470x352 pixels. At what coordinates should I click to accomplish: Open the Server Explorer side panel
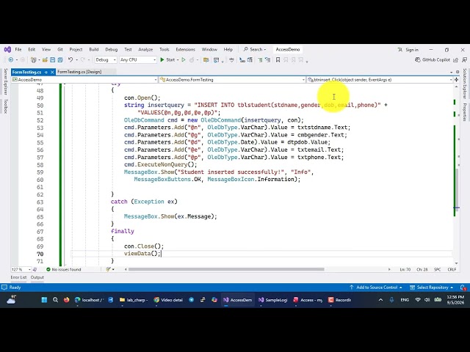coord(6,81)
